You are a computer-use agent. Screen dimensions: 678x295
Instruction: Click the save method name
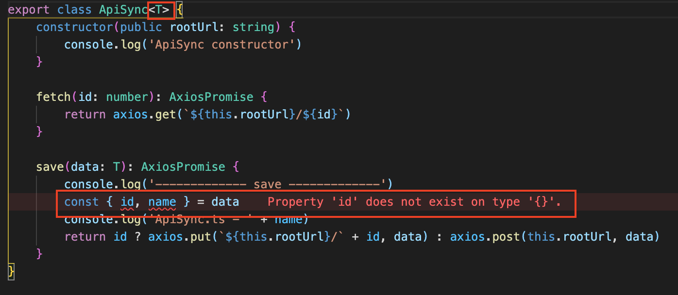tap(50, 167)
